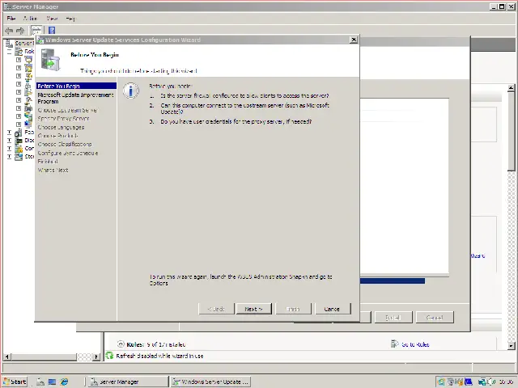Image resolution: width=518 pixels, height=388 pixels.
Task: Select the Roles node icon in the tree
Action: pos(19,52)
